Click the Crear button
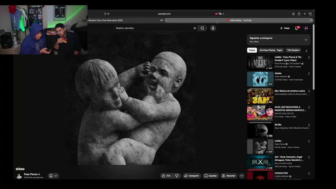The width and height of the screenshot is (336, 189). click(x=285, y=28)
